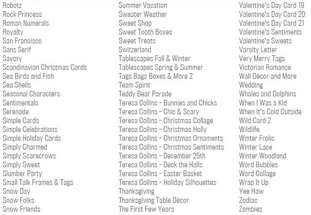The height and width of the screenshot is (215, 311).
Task: Click the Snow Friends link
Action: click(x=21, y=209)
